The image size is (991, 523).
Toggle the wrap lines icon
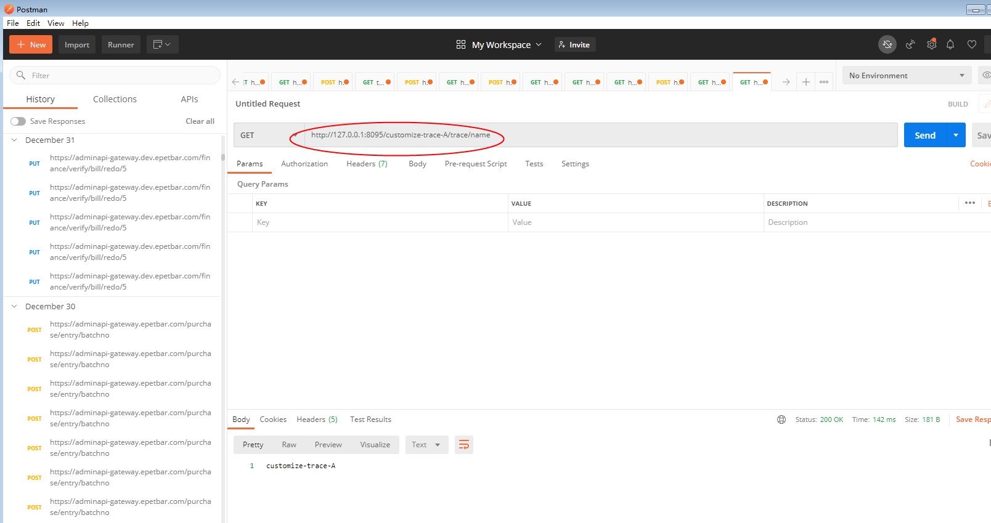pos(464,445)
